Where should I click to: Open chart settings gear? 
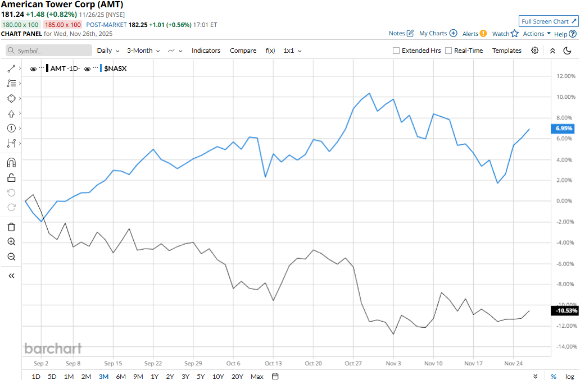[x=535, y=51]
